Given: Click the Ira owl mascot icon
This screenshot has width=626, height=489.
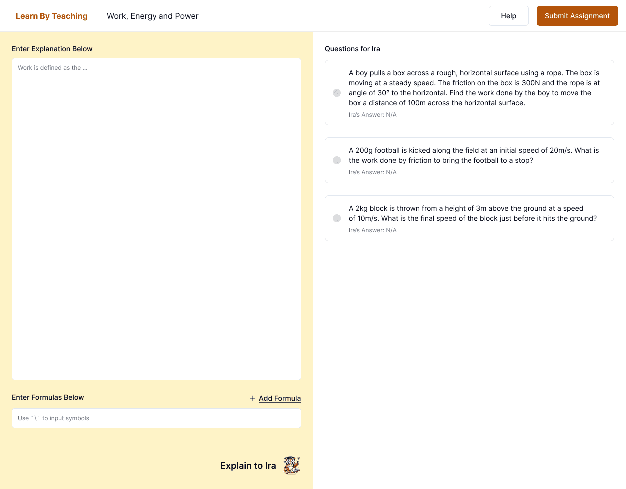Looking at the screenshot, I should (292, 465).
